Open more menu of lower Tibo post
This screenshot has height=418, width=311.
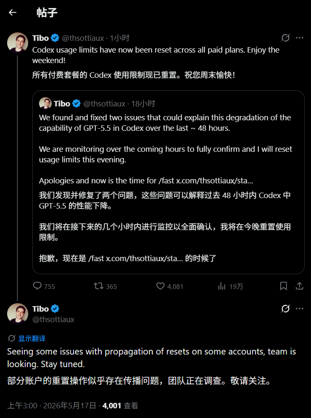pyautogui.click(x=300, y=309)
